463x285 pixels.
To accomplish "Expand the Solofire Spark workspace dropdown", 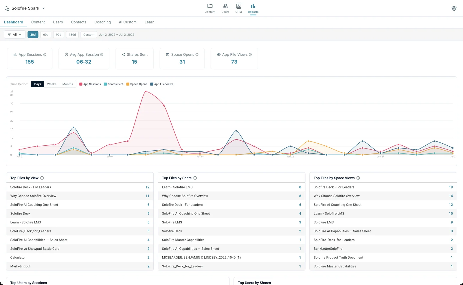I will click(x=43, y=8).
